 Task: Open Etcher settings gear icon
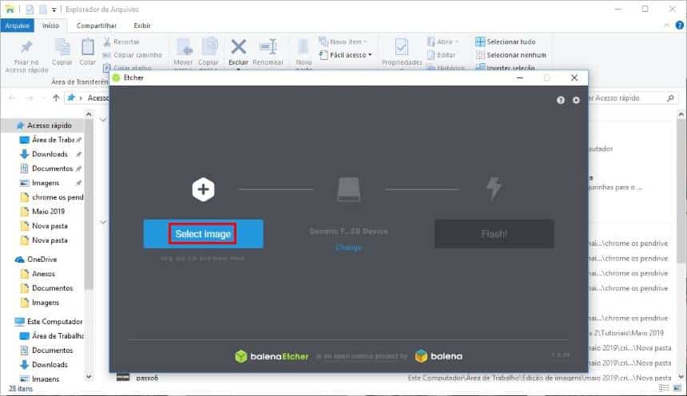tap(576, 100)
